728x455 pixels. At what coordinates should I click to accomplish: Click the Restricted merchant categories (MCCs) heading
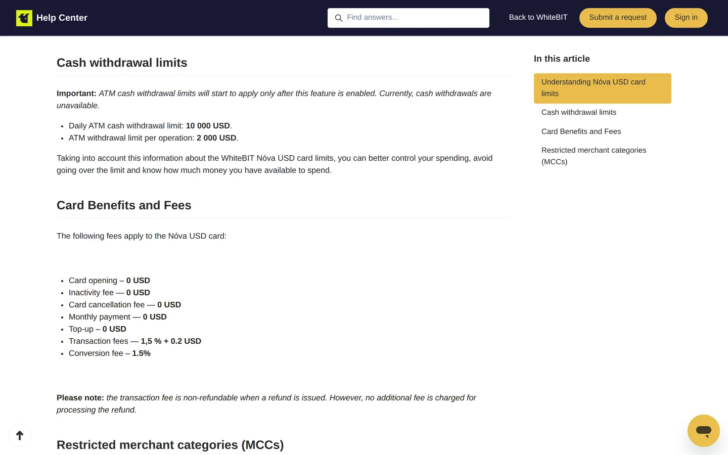(170, 445)
